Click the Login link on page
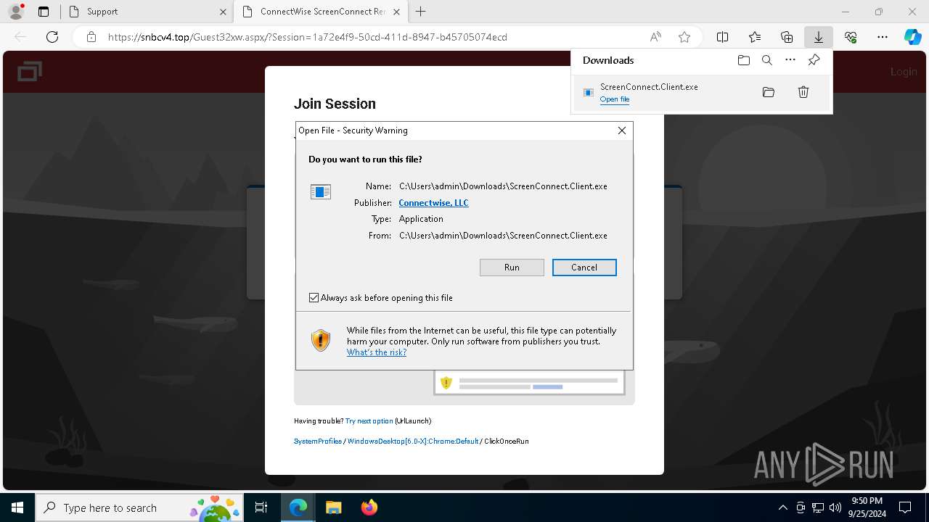The height and width of the screenshot is (522, 929). coord(904,71)
